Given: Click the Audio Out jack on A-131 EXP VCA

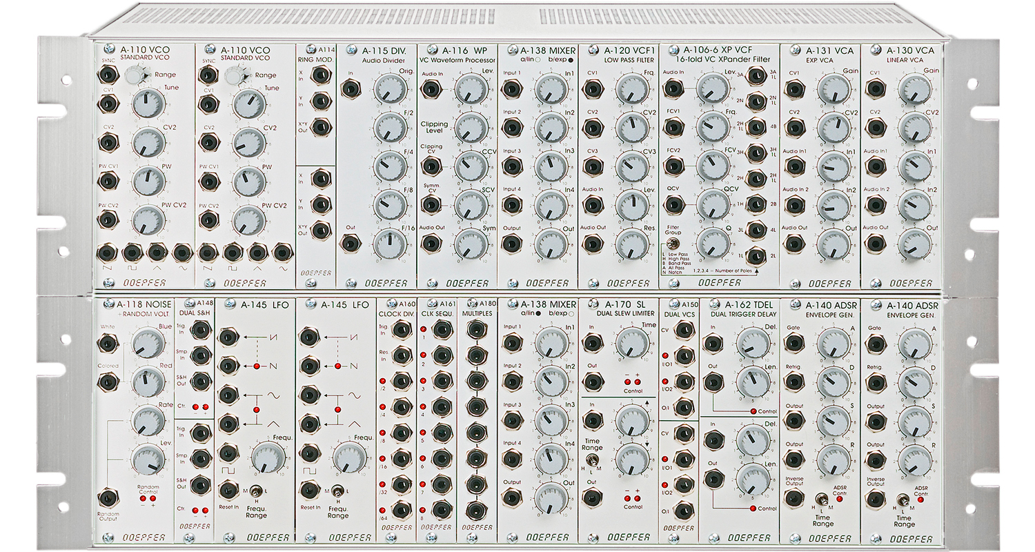Looking at the screenshot, I should tap(796, 243).
